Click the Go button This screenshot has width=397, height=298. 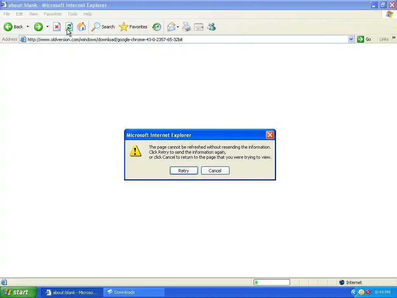pyautogui.click(x=364, y=39)
